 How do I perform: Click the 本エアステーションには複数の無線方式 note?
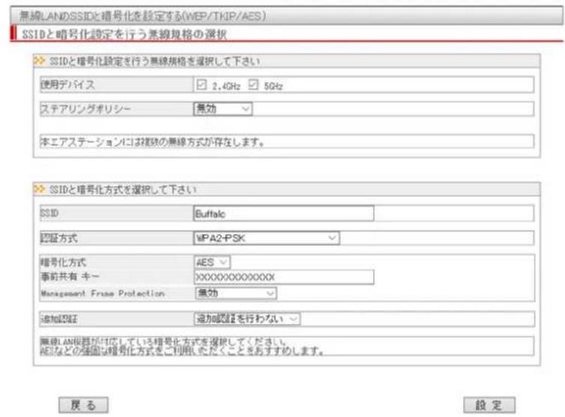click(152, 142)
